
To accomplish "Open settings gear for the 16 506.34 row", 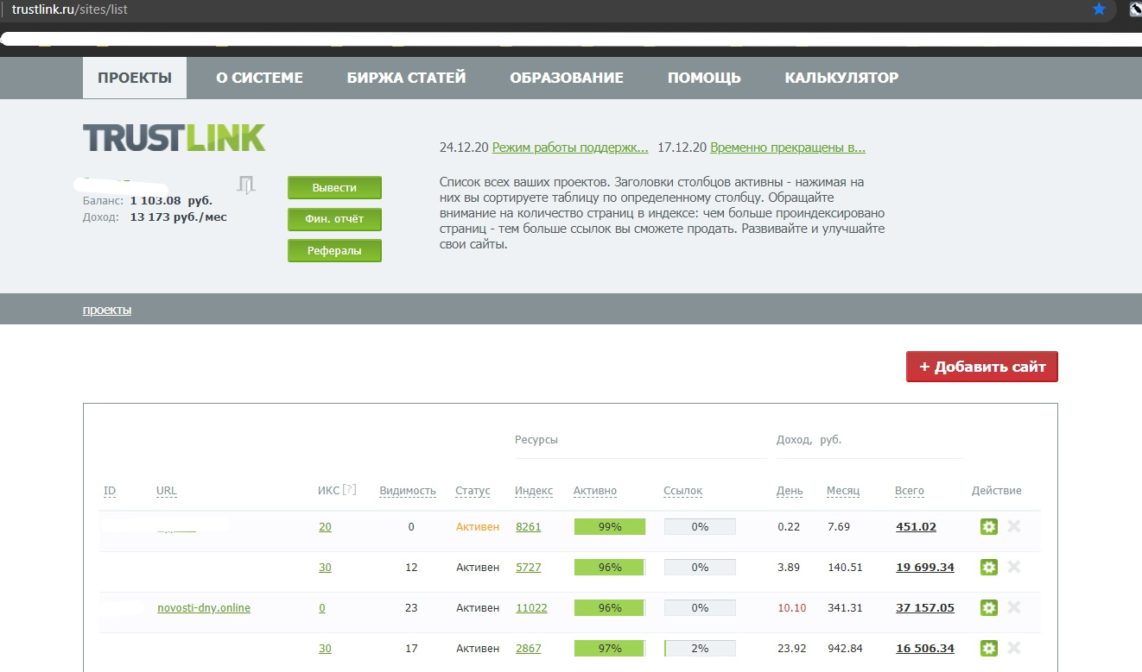I will point(989,648).
